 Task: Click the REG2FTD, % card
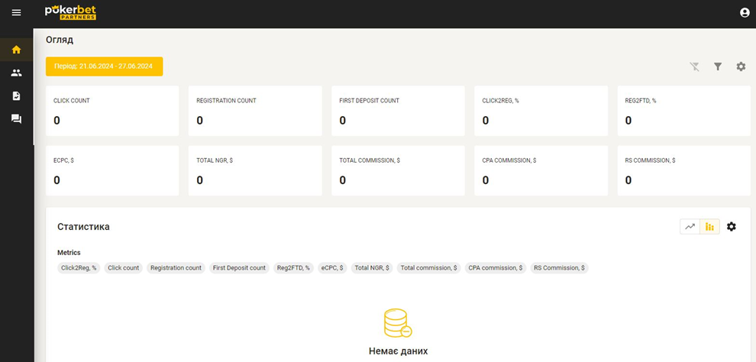point(684,111)
